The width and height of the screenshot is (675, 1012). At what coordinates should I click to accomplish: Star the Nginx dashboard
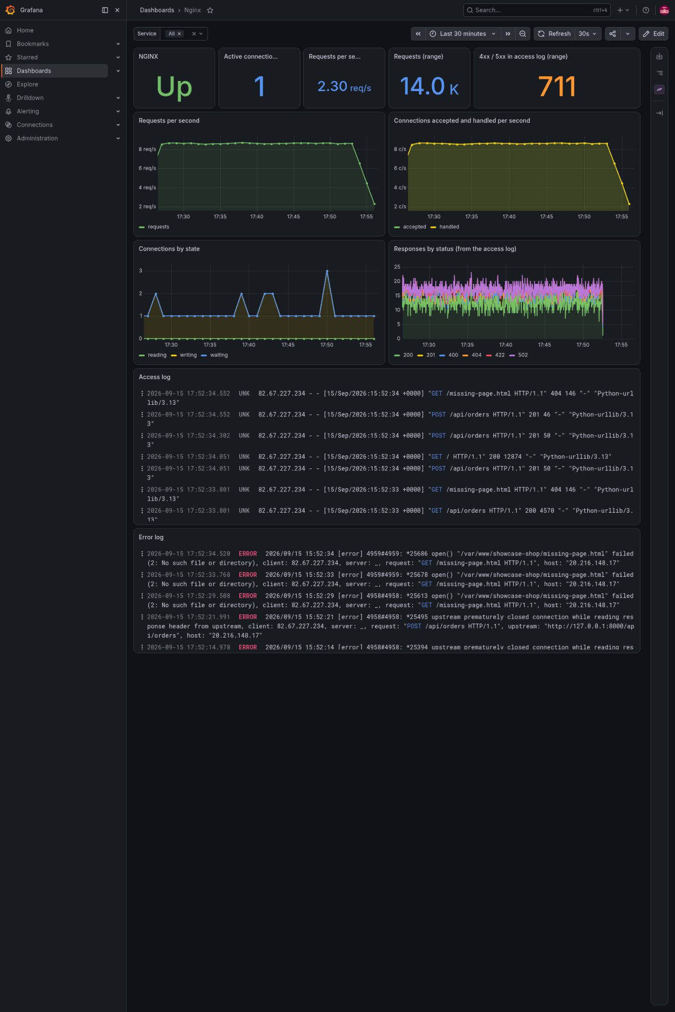point(210,10)
